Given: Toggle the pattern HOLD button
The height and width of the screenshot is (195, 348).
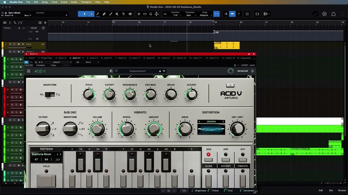Looking at the screenshot, I should click(46, 181).
